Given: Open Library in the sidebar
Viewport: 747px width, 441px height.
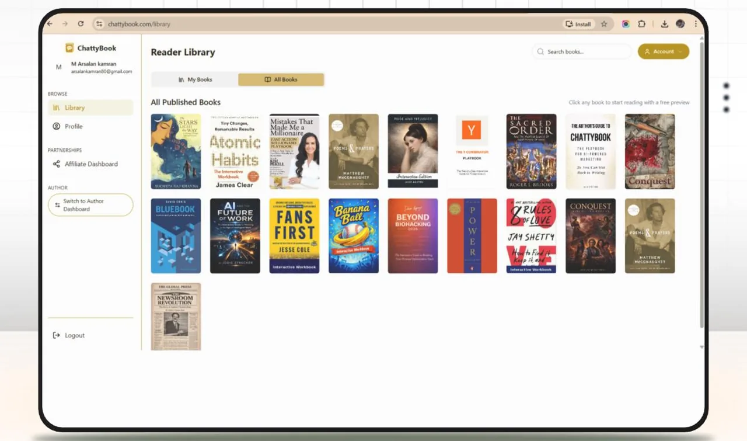Looking at the screenshot, I should pyautogui.click(x=90, y=107).
